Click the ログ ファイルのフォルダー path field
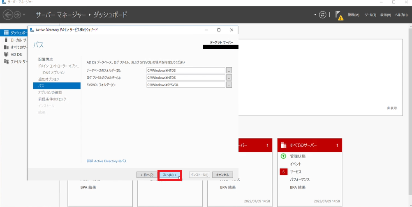This screenshot has width=412, height=207. (x=186, y=77)
